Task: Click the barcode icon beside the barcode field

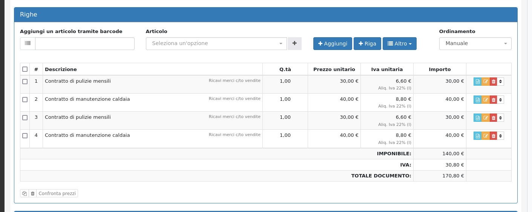Action: click(28, 44)
